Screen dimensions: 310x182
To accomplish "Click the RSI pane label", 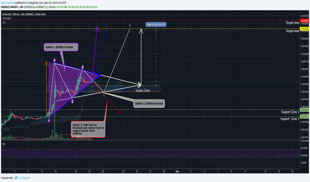I will tap(4, 144).
